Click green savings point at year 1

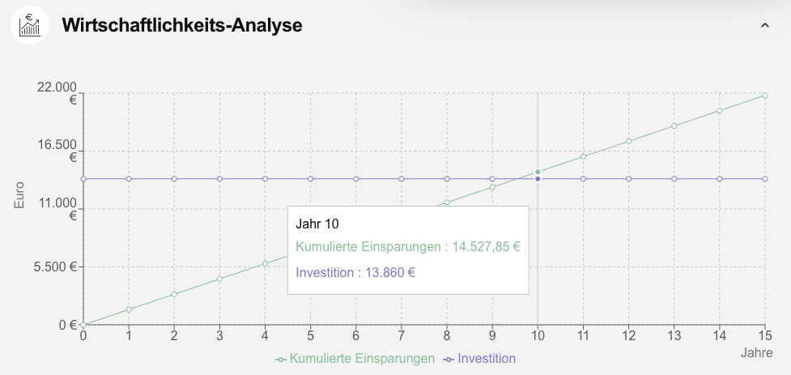(129, 309)
